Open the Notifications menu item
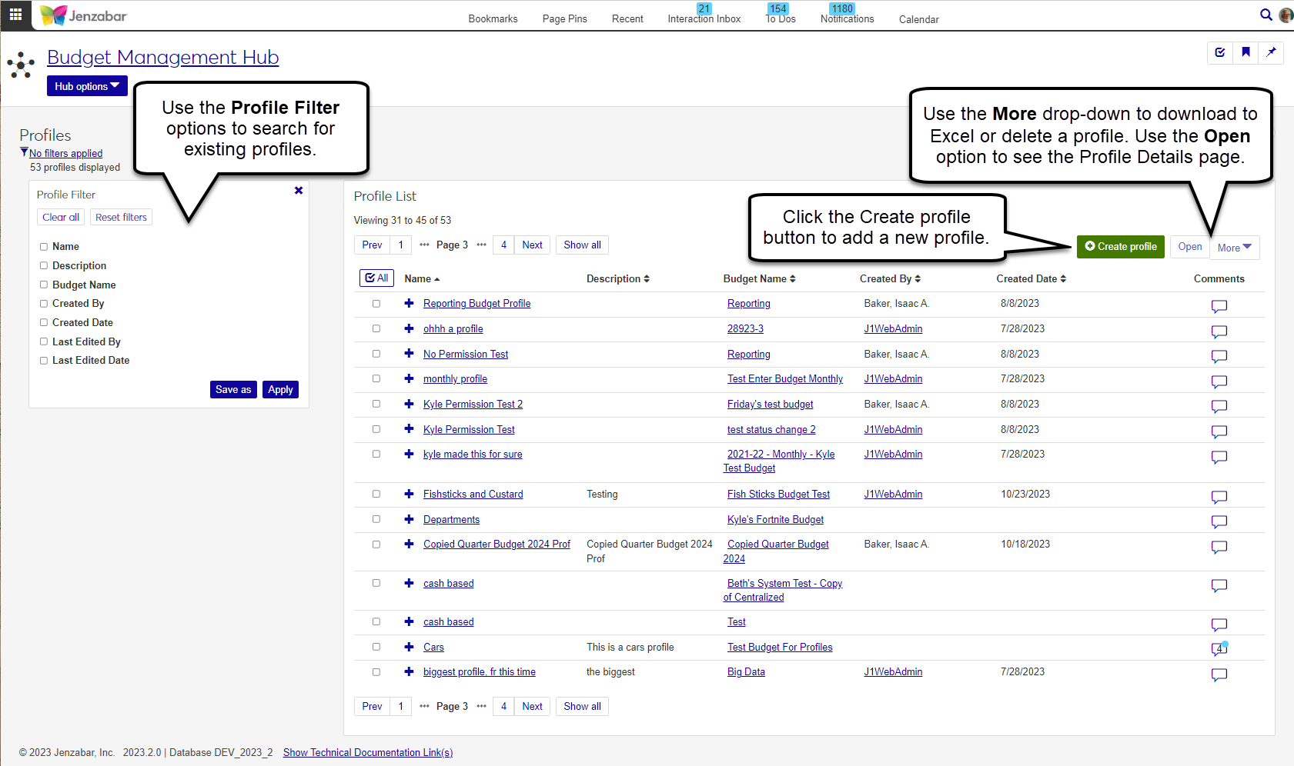The height and width of the screenshot is (766, 1294). pyautogui.click(x=847, y=18)
